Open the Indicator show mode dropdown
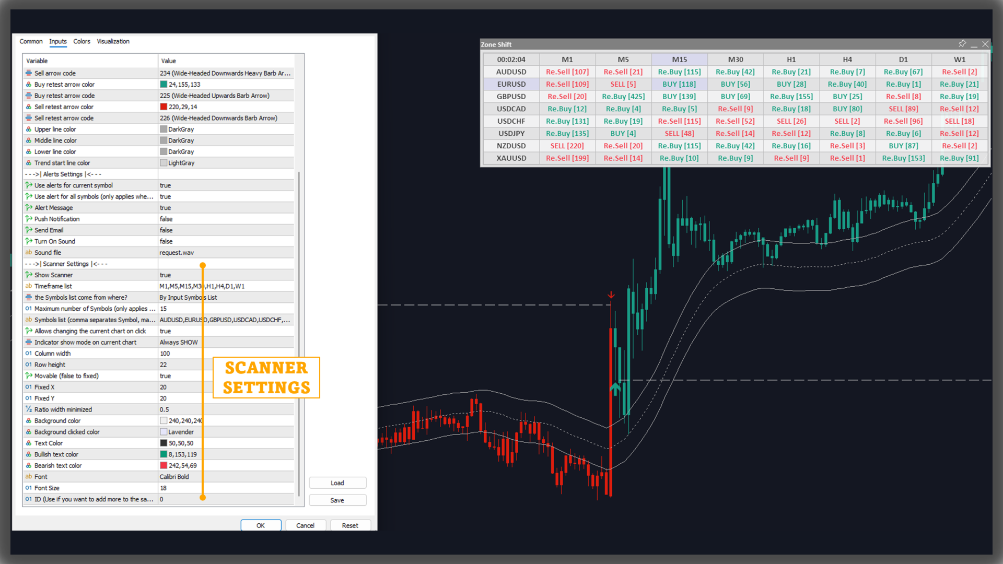1003x564 pixels. tap(225, 342)
